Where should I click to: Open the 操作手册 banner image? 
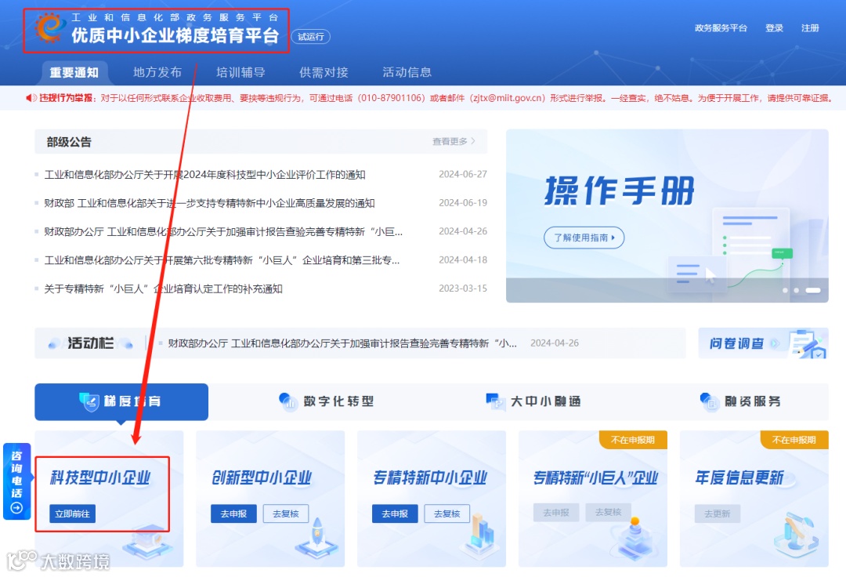click(x=667, y=216)
